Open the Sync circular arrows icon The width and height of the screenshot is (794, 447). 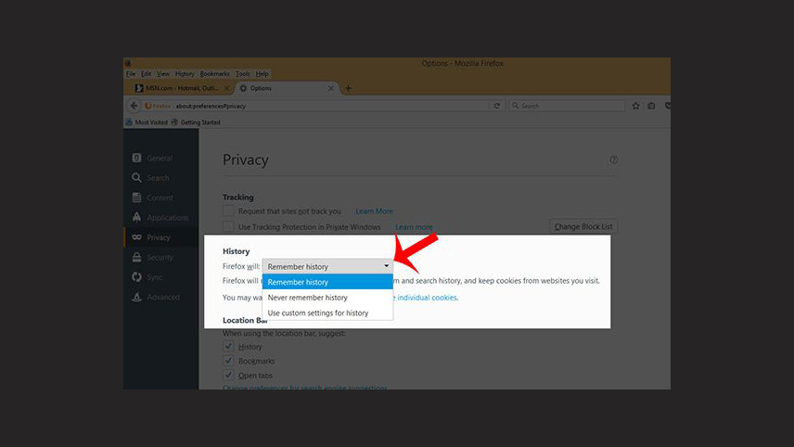click(136, 277)
